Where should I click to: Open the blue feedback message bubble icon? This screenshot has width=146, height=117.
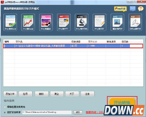point(133,9)
